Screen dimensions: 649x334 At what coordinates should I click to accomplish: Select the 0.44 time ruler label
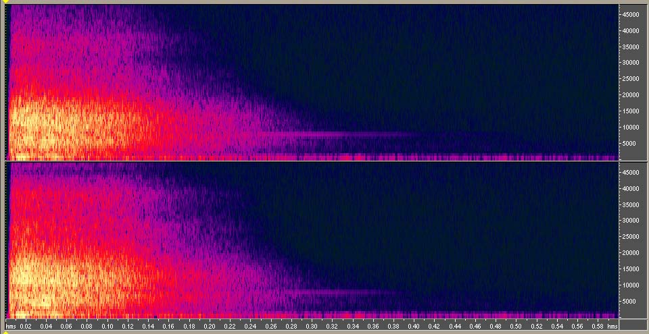click(x=454, y=326)
